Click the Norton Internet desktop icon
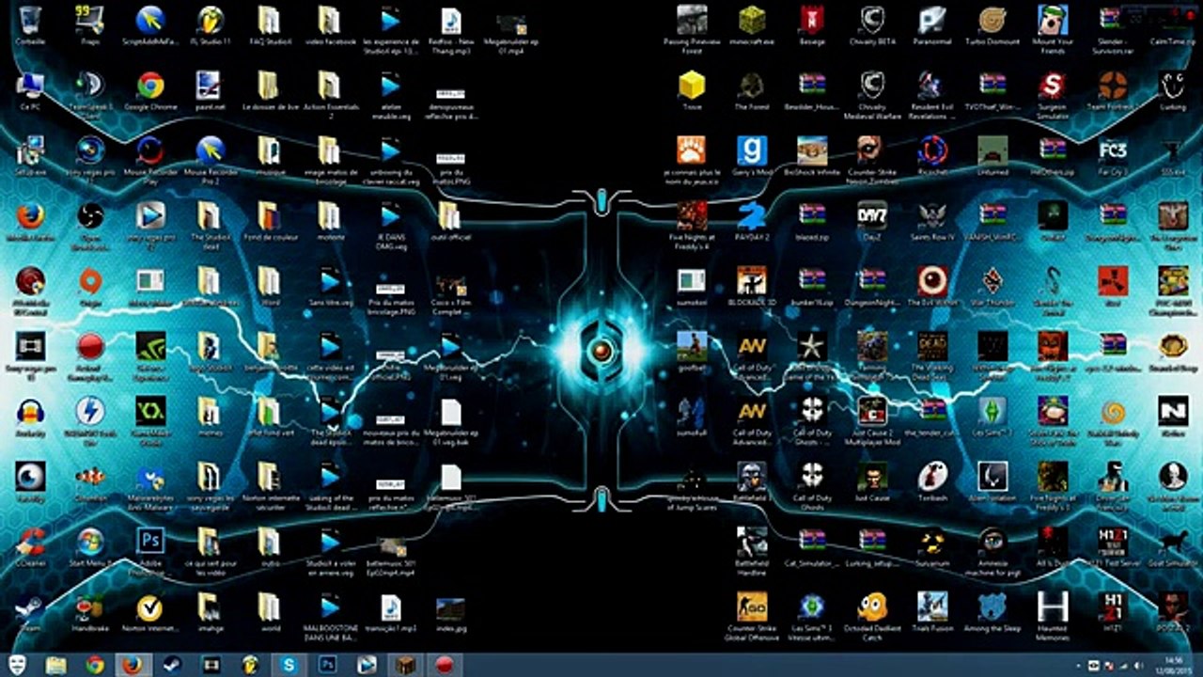 tap(150, 606)
